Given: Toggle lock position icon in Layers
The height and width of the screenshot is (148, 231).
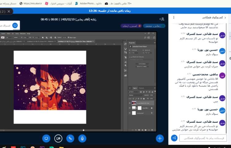Looking at the screenshot, I should [139, 99].
